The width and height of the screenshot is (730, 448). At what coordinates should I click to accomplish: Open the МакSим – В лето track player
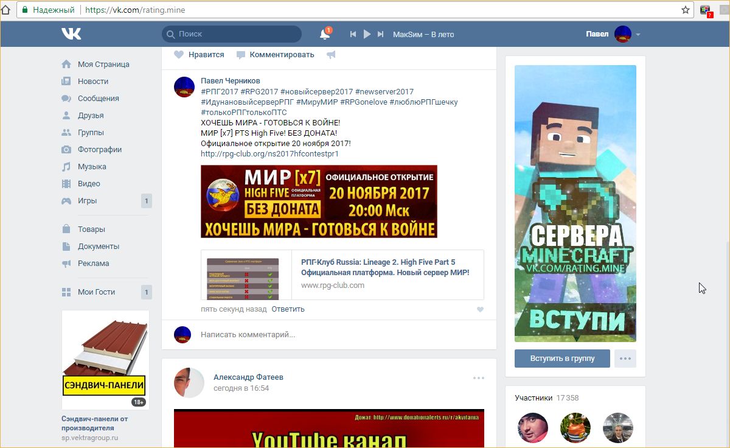point(423,34)
